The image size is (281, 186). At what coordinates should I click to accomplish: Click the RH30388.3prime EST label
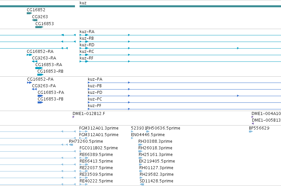tap(155, 141)
